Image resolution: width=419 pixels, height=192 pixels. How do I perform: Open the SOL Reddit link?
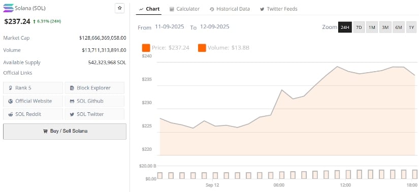click(x=33, y=114)
